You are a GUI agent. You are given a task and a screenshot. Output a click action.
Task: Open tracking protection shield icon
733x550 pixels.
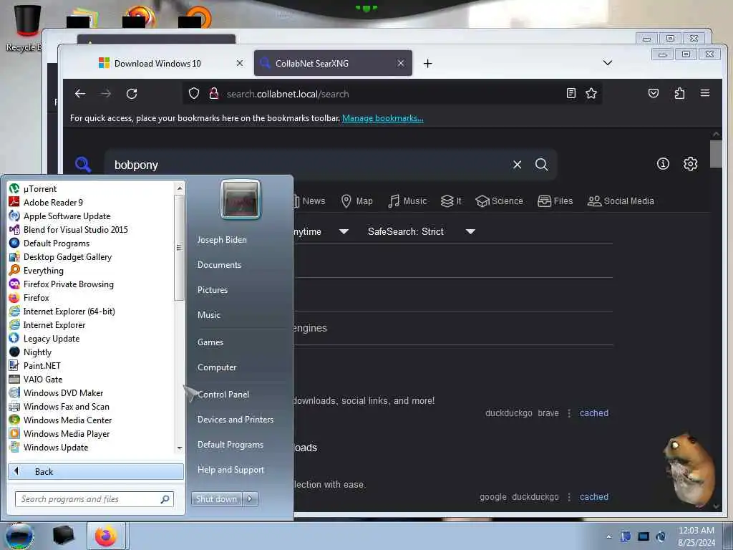pyautogui.click(x=194, y=94)
